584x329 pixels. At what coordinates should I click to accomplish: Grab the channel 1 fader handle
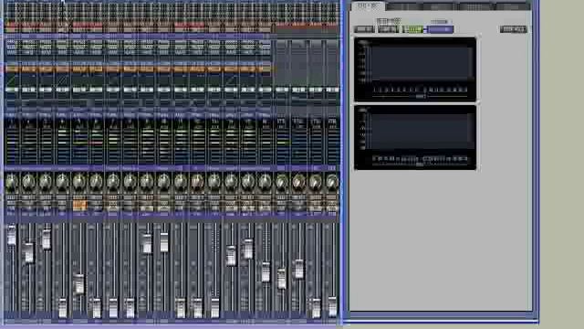point(12,236)
